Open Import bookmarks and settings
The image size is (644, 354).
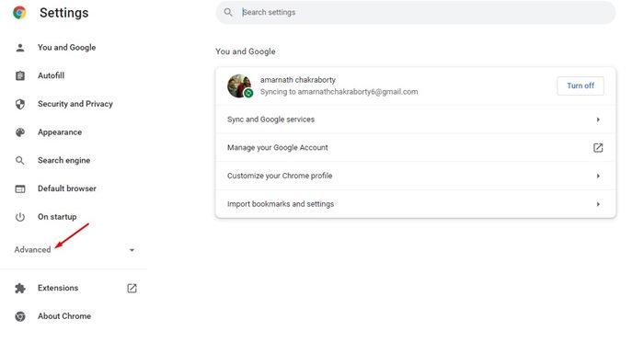click(x=415, y=204)
